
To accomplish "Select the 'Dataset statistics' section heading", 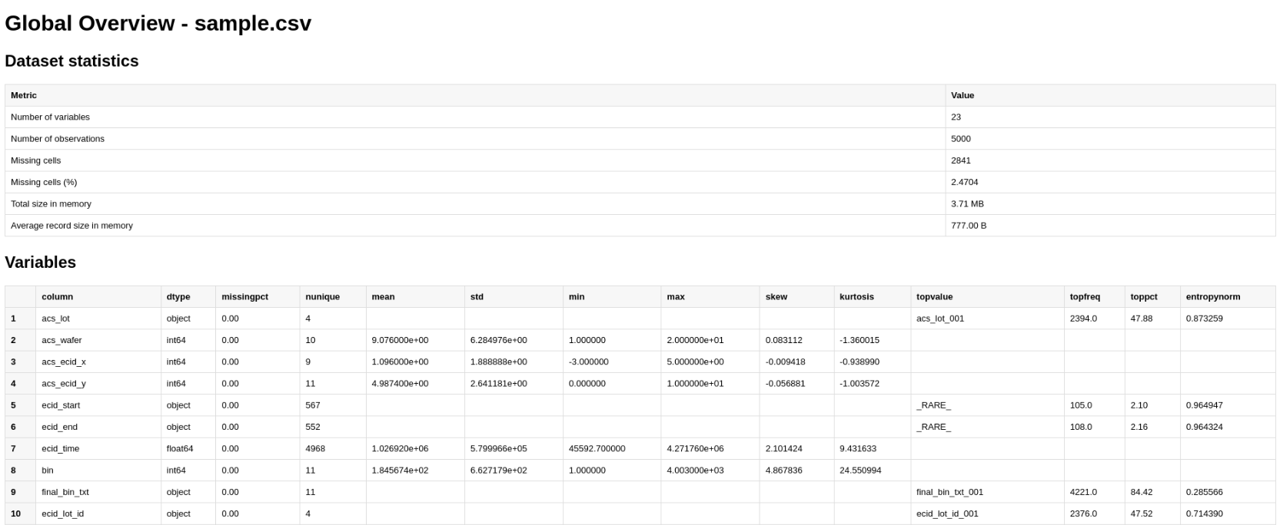I will pos(71,61).
